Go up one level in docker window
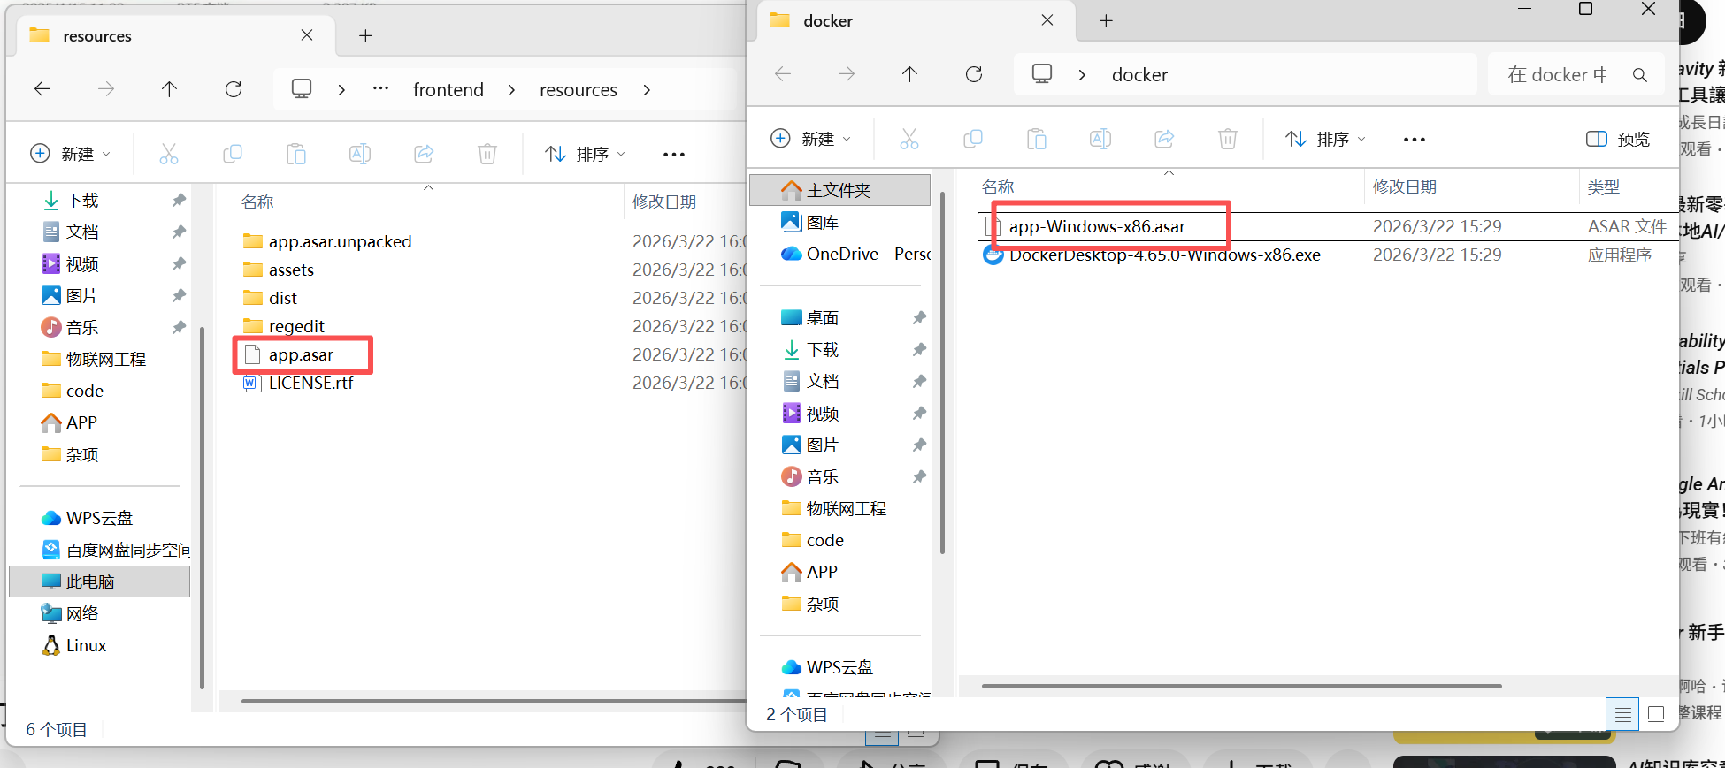Image resolution: width=1725 pixels, height=768 pixels. 909,74
